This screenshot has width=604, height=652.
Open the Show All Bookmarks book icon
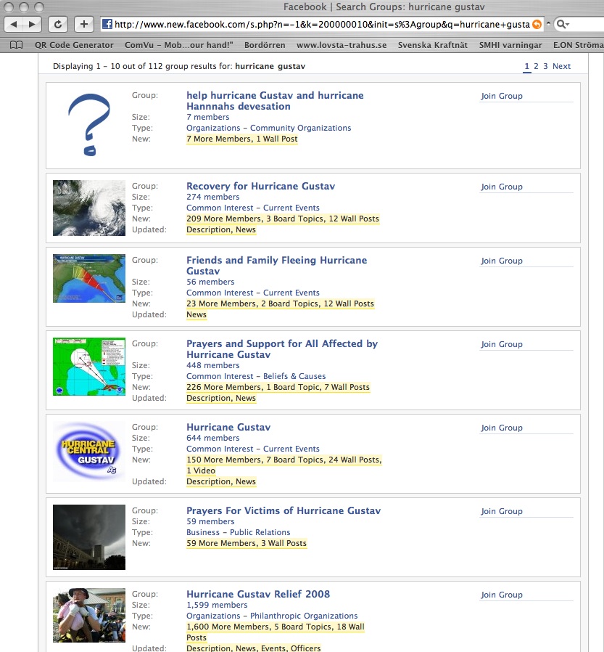click(x=16, y=45)
